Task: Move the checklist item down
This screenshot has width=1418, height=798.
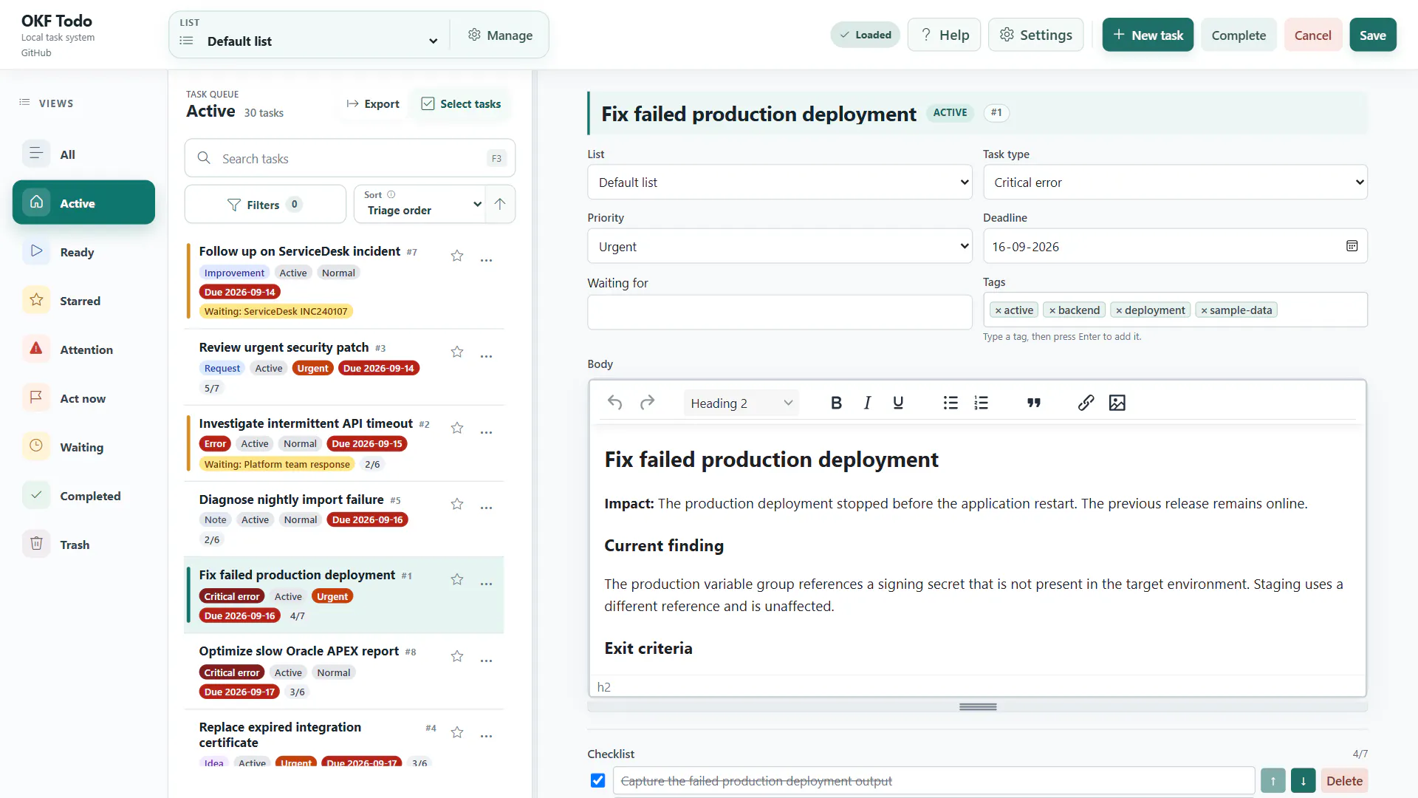Action: (1303, 781)
